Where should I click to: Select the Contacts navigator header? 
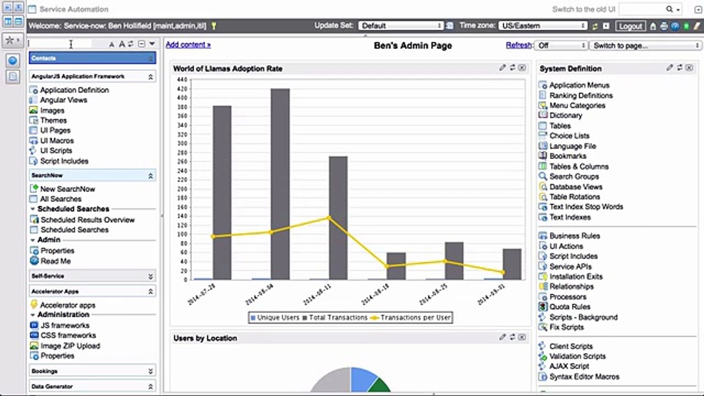[x=92, y=58]
